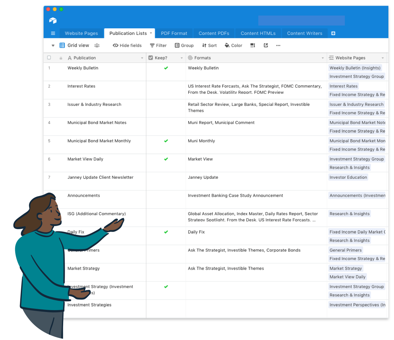Uncheck Keep? for Weekly Bulletin
394x340 pixels.
tap(166, 68)
